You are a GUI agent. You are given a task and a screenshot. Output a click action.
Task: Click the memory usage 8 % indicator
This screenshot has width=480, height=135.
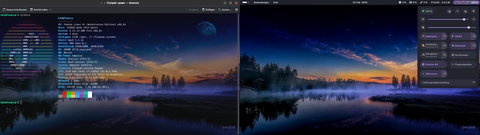pos(413,2)
